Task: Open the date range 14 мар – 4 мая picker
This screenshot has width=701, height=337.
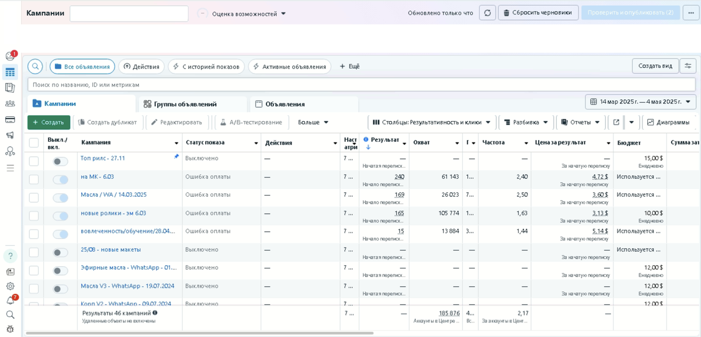Action: (641, 102)
